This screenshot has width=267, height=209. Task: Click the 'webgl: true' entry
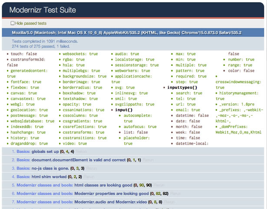[23, 104]
